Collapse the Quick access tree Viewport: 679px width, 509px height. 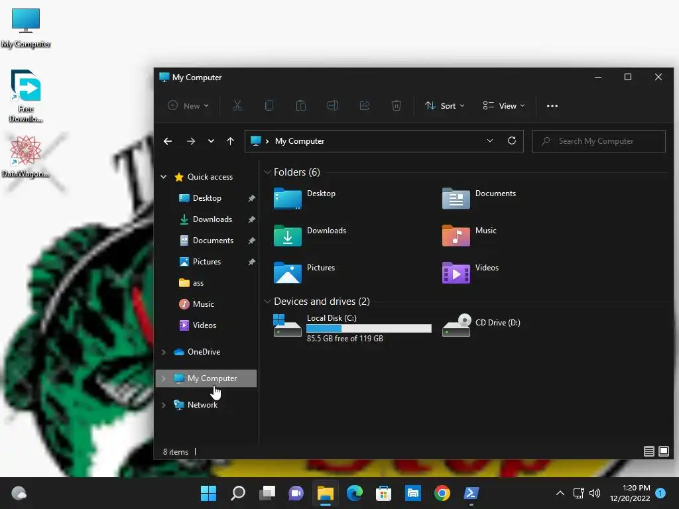[x=164, y=176]
